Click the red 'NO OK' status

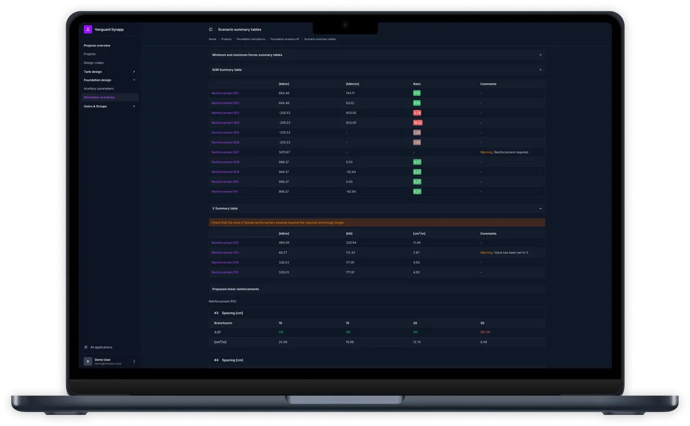pyautogui.click(x=486, y=332)
